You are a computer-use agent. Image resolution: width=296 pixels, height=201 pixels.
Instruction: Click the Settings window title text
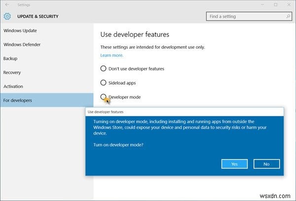pos(24,5)
